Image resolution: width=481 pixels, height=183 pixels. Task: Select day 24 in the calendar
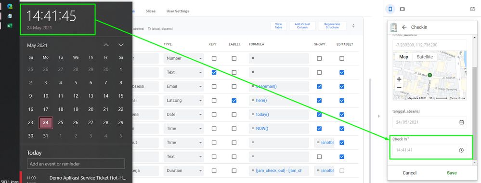tap(46, 122)
